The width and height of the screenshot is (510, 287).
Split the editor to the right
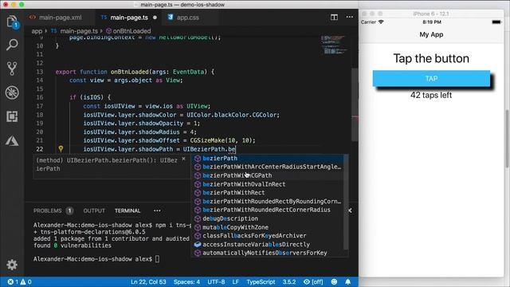click(x=334, y=18)
